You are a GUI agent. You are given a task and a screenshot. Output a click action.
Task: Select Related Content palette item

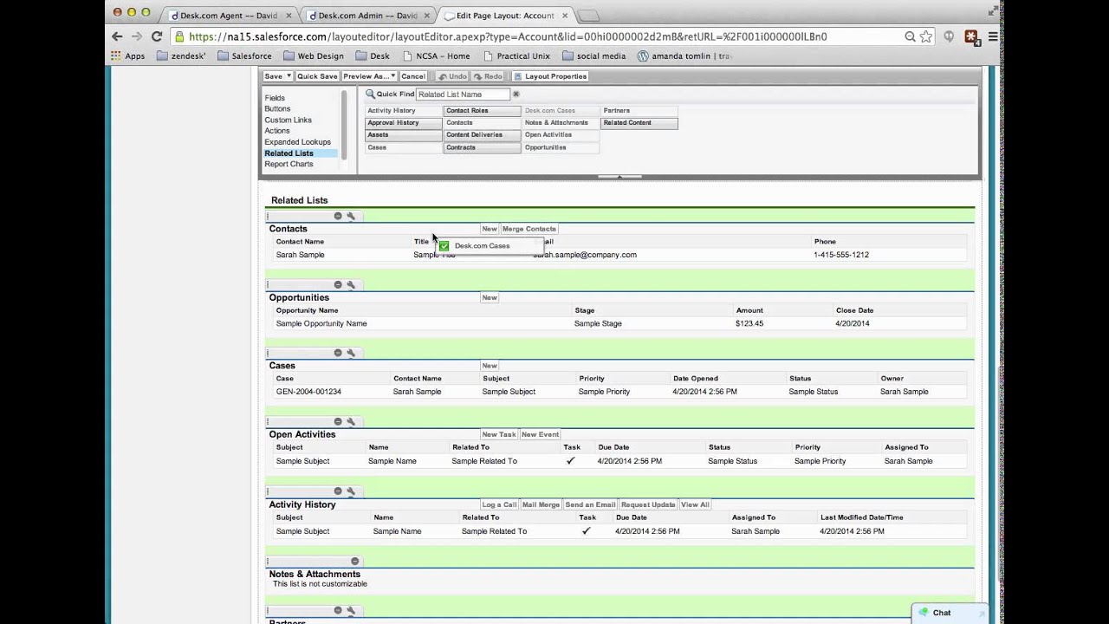tap(639, 123)
